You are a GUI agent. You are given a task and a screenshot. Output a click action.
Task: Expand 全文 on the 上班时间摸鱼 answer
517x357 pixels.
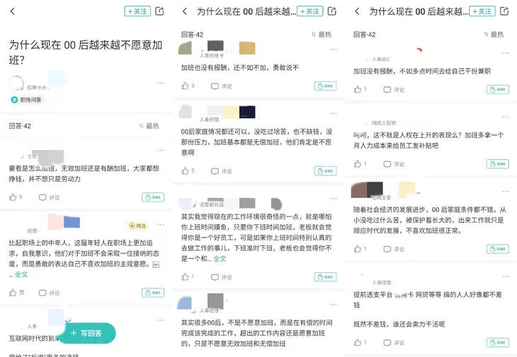[220, 259]
